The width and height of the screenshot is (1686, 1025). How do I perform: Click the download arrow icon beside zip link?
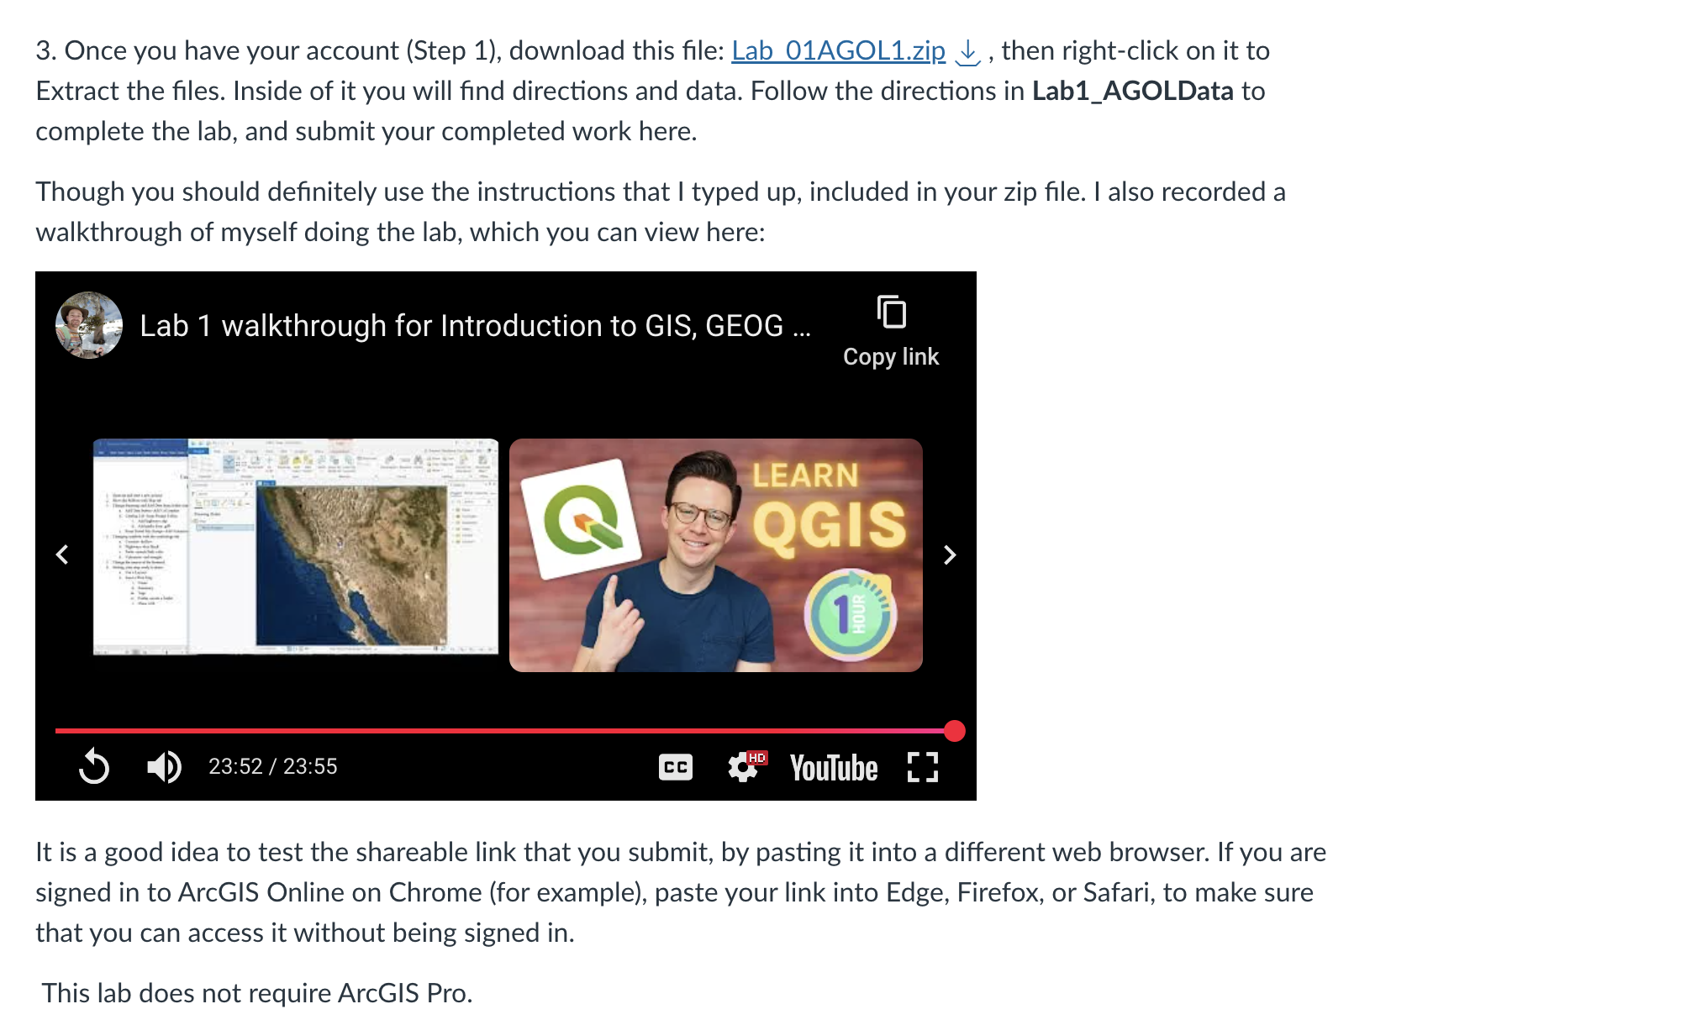pyautogui.click(x=968, y=52)
